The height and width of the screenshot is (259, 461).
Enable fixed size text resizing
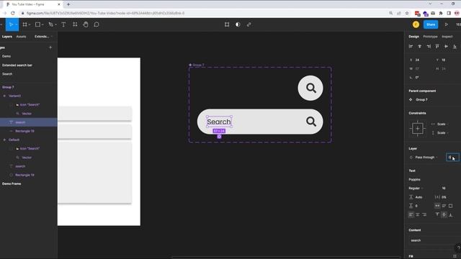point(450,206)
